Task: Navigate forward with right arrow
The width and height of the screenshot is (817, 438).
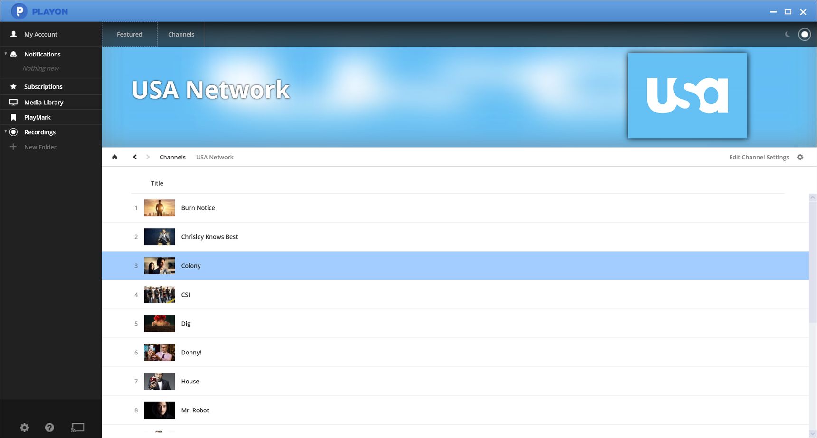Action: (148, 157)
